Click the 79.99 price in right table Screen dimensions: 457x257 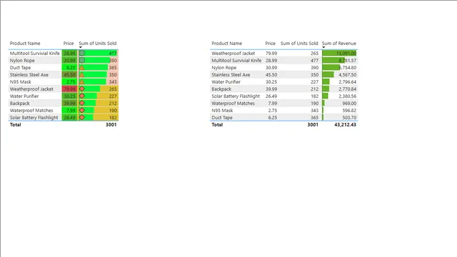tap(271, 54)
